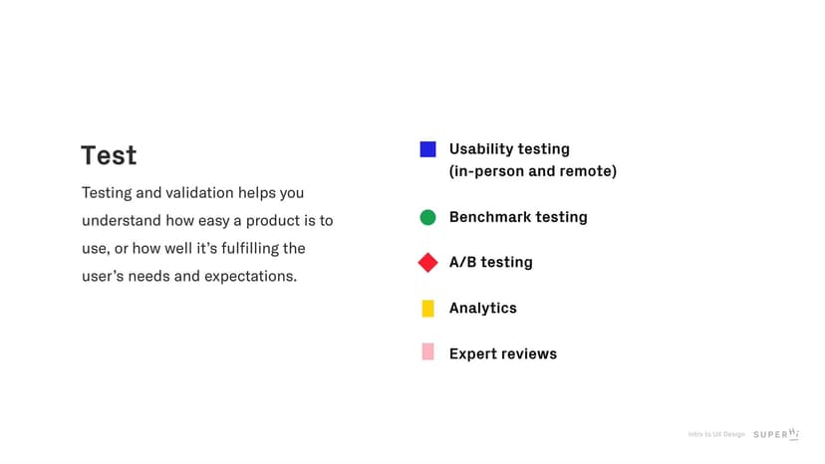The width and height of the screenshot is (825, 464).
Task: Click the green circle beside Benchmark testing
Action: tap(427, 217)
